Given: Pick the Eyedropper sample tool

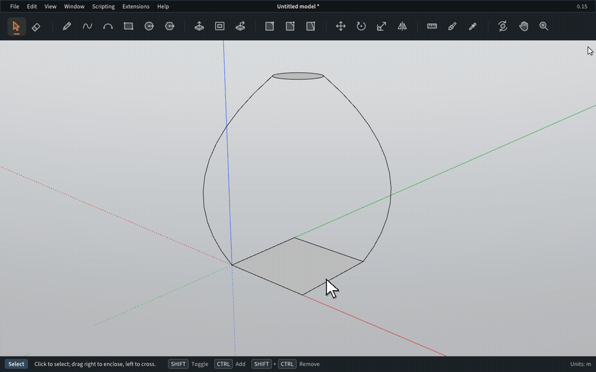Looking at the screenshot, I should (x=473, y=26).
